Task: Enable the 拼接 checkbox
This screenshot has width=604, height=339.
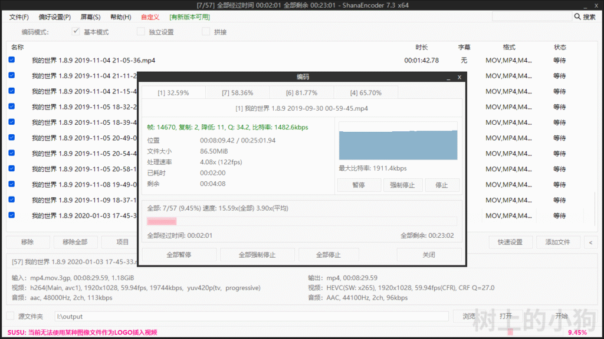Action: pos(206,32)
